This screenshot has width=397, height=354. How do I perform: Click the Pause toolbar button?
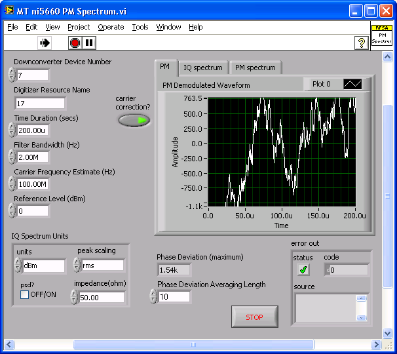(x=90, y=43)
